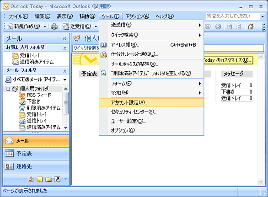
Task: Click the forward arrow circle toolbar icon
Action: tap(218, 27)
